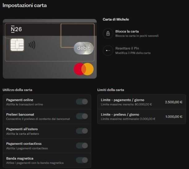Click the 1.000,00 € withdrawal limit value
Viewport: 189px width, 169px height.
pyautogui.click(x=174, y=117)
